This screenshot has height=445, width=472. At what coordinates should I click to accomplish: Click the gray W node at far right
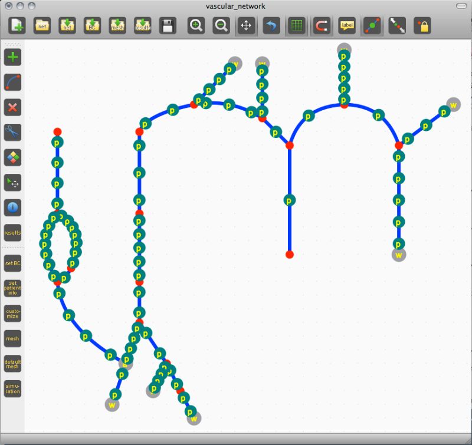[x=454, y=105]
